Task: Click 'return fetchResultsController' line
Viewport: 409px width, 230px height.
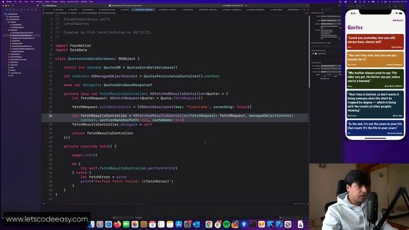Action: click(103, 133)
